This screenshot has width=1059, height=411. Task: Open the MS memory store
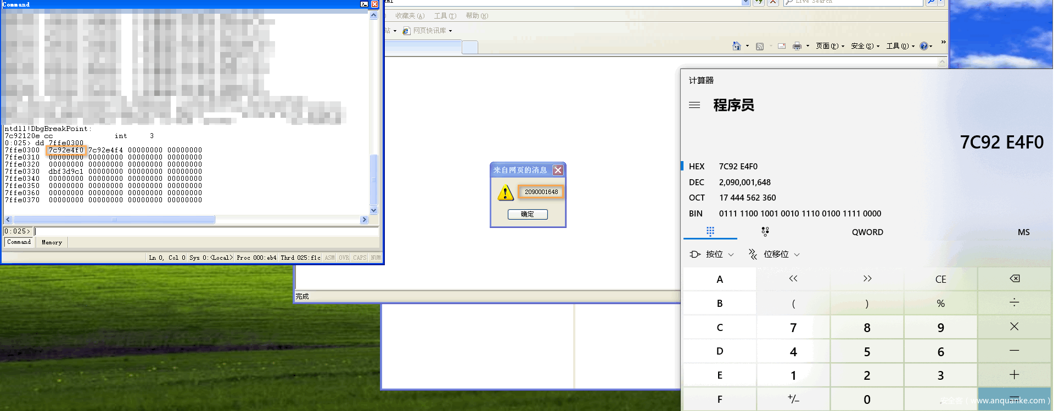click(1023, 232)
